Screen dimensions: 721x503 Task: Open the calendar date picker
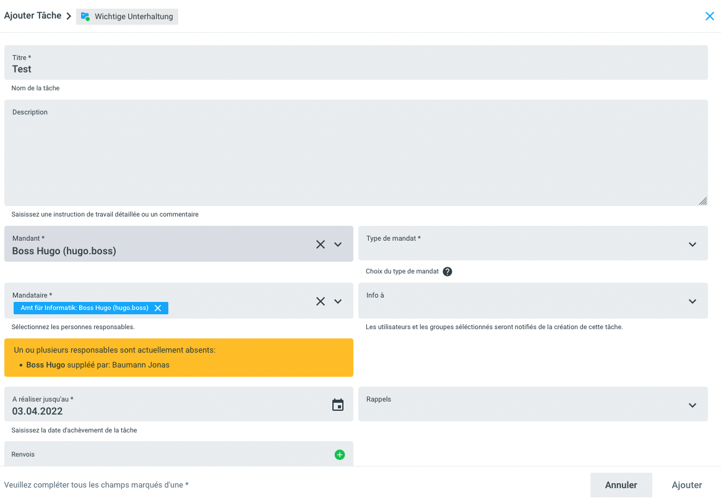click(x=338, y=405)
